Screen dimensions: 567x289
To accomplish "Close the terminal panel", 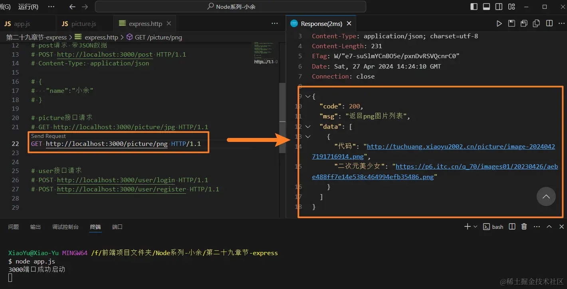I will coord(561,226).
